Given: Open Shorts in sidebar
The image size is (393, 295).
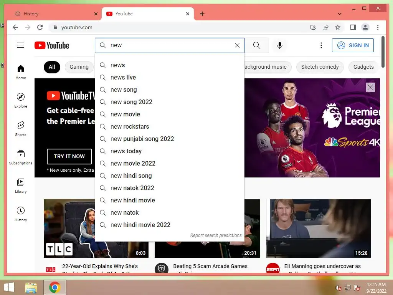Looking at the screenshot, I should 21,129.
